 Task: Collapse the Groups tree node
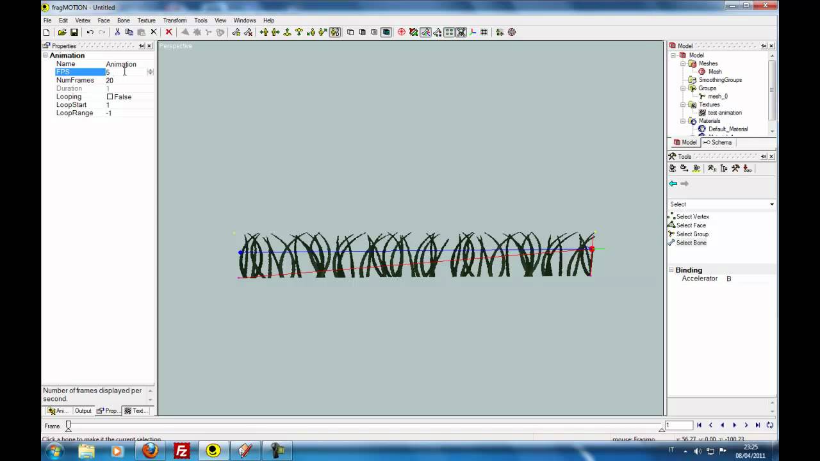pyautogui.click(x=683, y=88)
